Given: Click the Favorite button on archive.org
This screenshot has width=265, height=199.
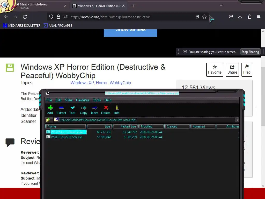Looking at the screenshot, I should [x=215, y=70].
